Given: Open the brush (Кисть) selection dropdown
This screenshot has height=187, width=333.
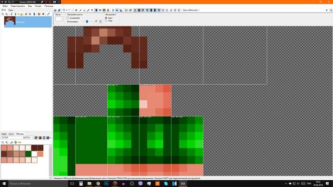Looking at the screenshot, I should pyautogui.click(x=59, y=19).
